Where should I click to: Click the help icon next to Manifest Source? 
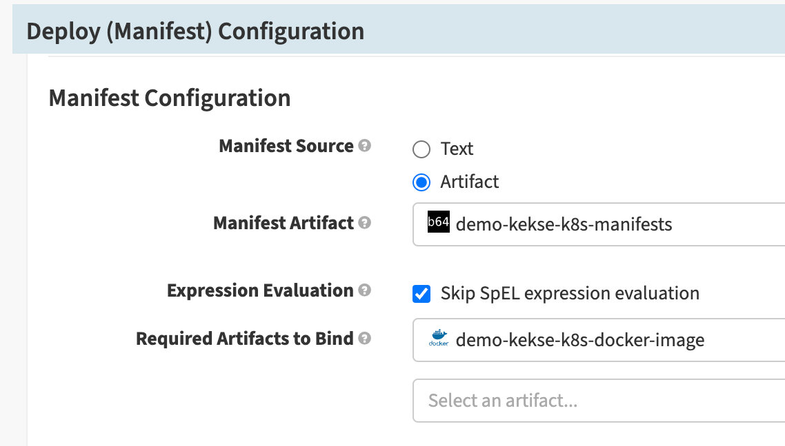[366, 146]
